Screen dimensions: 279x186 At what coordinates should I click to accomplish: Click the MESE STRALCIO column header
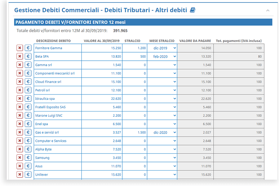pos(162,41)
